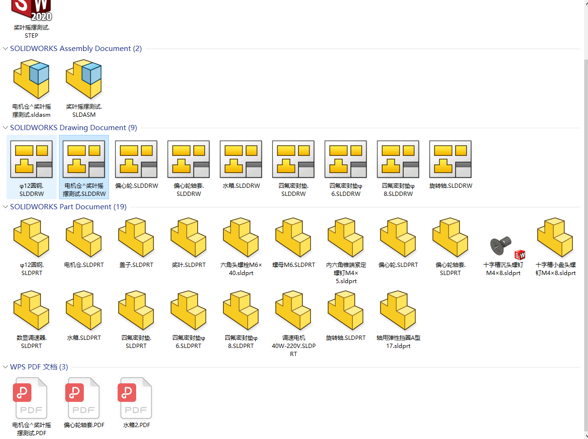
Task: Select 数显调速器.SLDPRT part icon
Action: 31,311
